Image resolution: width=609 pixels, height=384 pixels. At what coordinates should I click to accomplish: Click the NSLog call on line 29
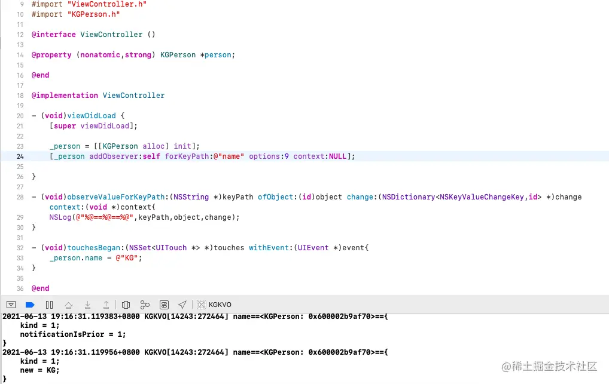[x=60, y=217]
